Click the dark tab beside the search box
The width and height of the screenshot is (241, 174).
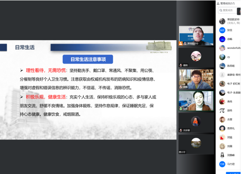click(239, 11)
